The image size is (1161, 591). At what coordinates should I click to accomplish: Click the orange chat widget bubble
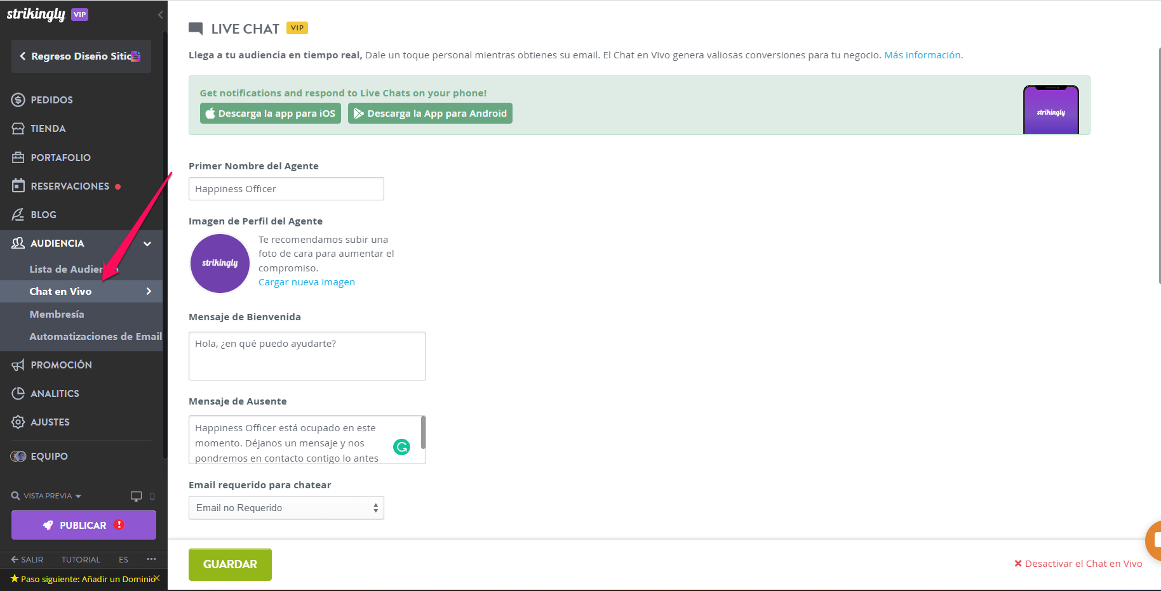click(x=1153, y=540)
